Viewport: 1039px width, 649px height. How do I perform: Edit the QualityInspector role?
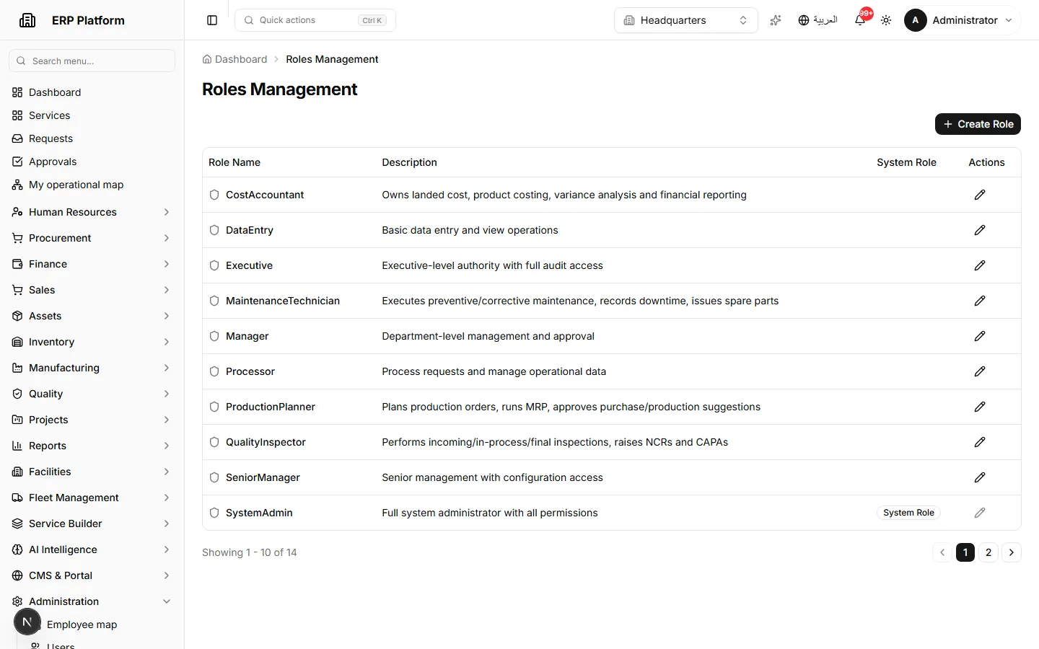[980, 442]
